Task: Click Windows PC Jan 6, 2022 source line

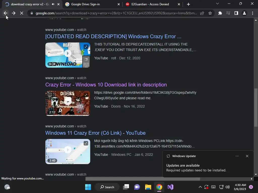Action: [x=123, y=155]
